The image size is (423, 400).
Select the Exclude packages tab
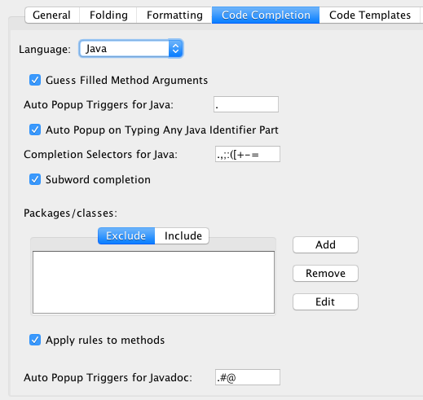tap(126, 235)
